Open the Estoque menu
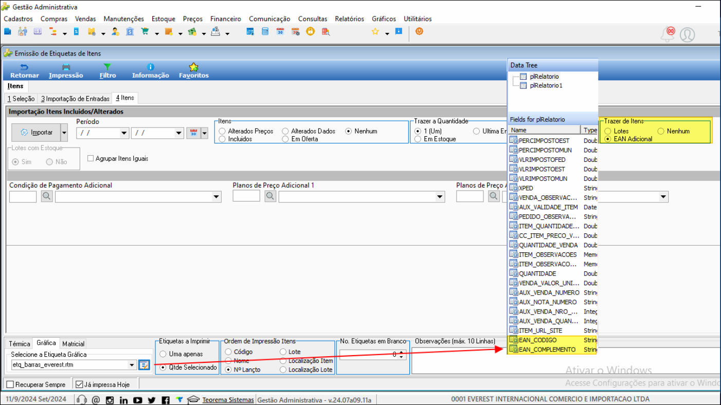721x405 pixels. [163, 19]
